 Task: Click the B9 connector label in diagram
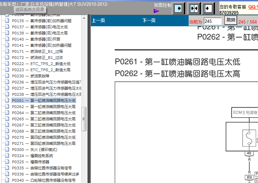(x=249, y=178)
